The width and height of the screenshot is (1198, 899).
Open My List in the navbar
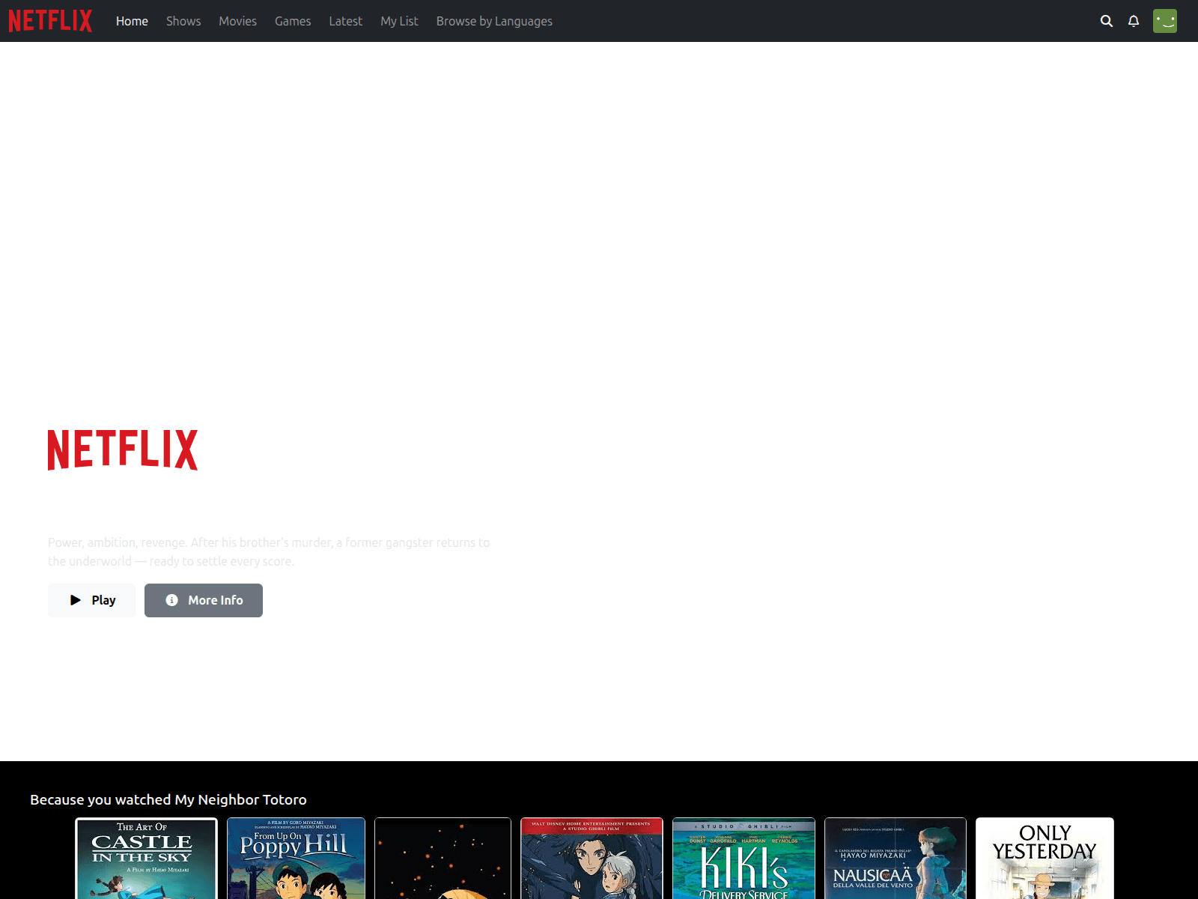(x=399, y=21)
